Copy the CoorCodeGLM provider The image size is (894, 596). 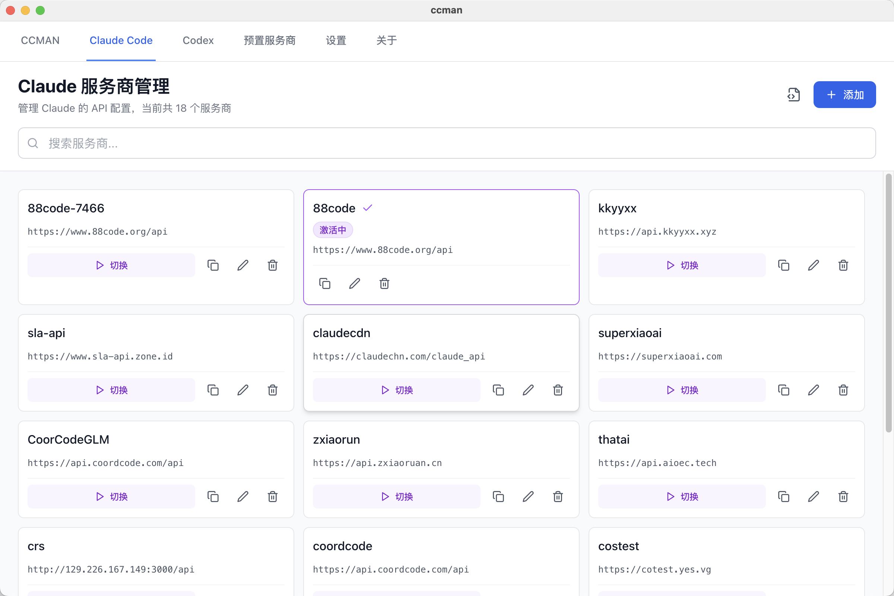tap(213, 497)
